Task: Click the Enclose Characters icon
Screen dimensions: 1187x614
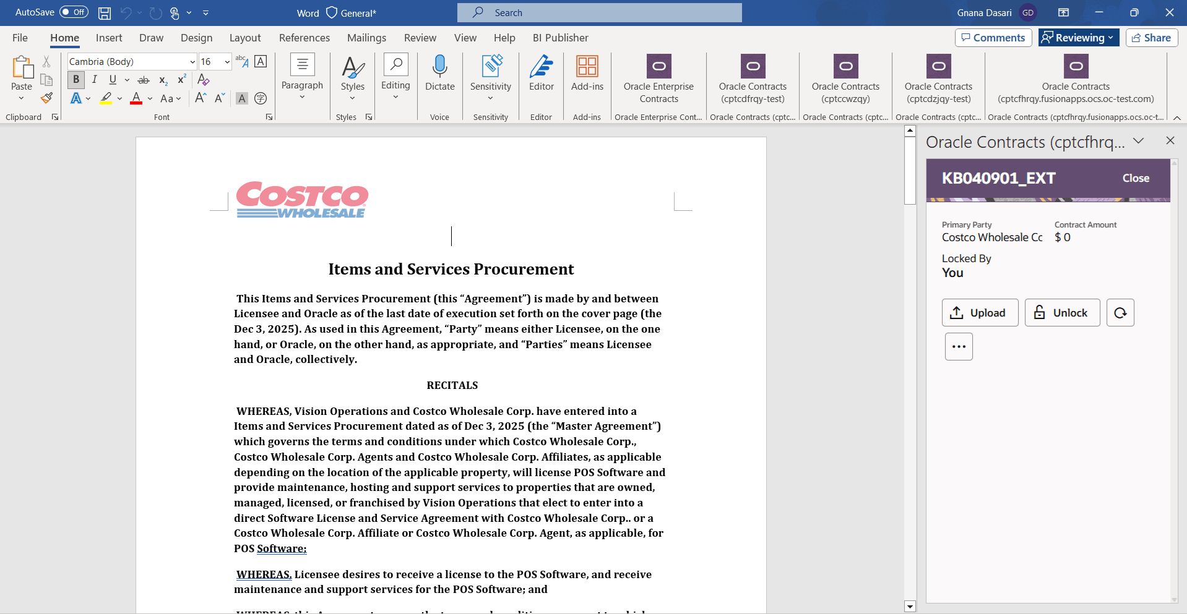Action: (261, 98)
